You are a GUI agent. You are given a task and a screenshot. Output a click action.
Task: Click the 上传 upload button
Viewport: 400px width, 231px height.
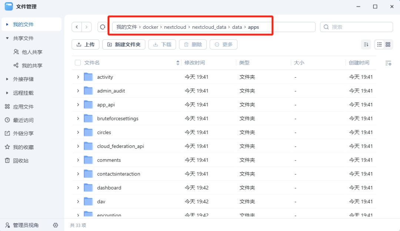coord(86,45)
